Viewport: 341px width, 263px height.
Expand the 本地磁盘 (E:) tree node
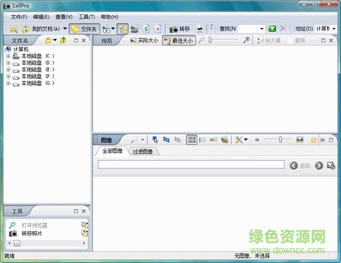(x=8, y=69)
